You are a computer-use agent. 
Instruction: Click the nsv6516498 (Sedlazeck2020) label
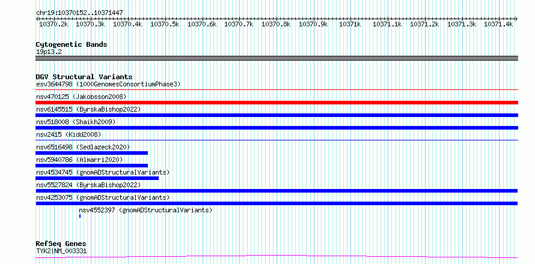(x=83, y=147)
